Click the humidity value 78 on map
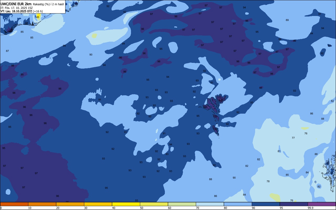The image size is (336, 210). 268,181
